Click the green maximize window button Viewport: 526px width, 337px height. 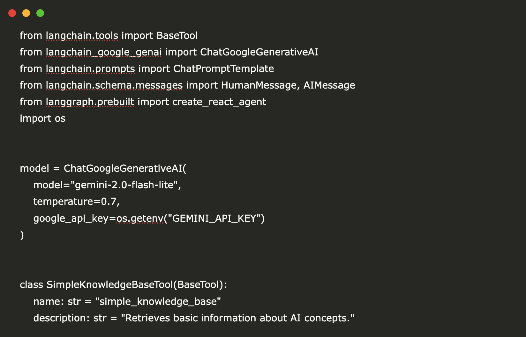(x=40, y=13)
